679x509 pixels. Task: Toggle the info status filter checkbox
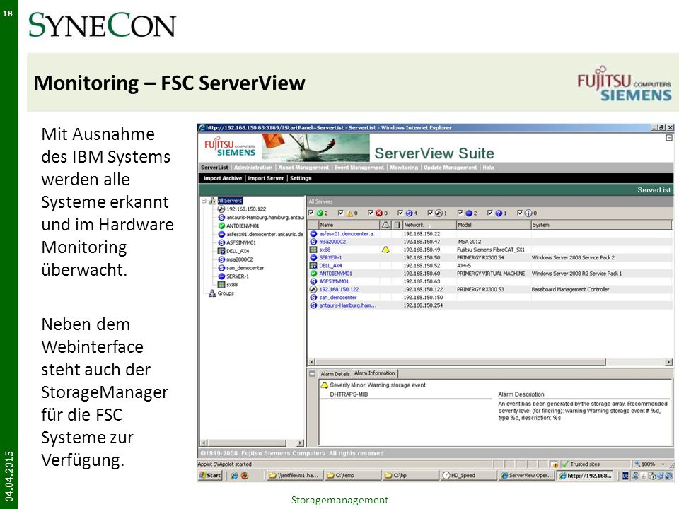pos(520,213)
